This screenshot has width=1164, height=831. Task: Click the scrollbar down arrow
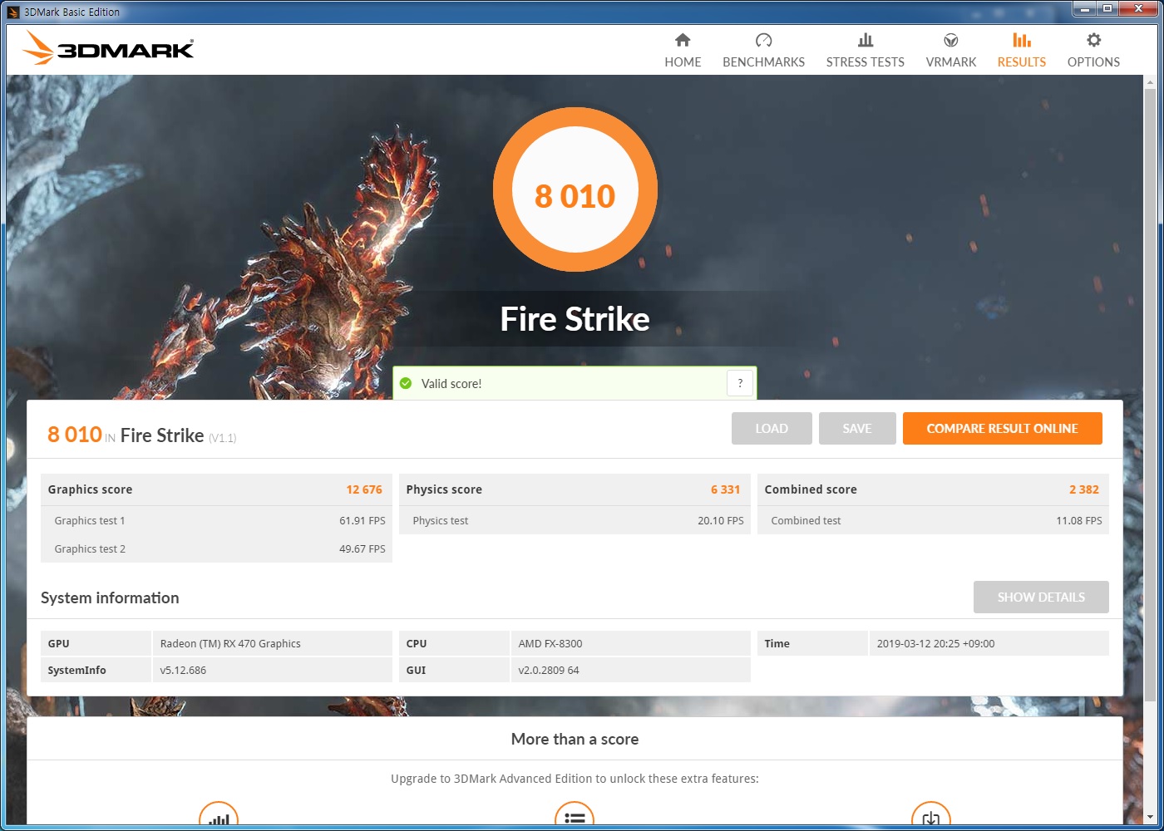point(1151,818)
